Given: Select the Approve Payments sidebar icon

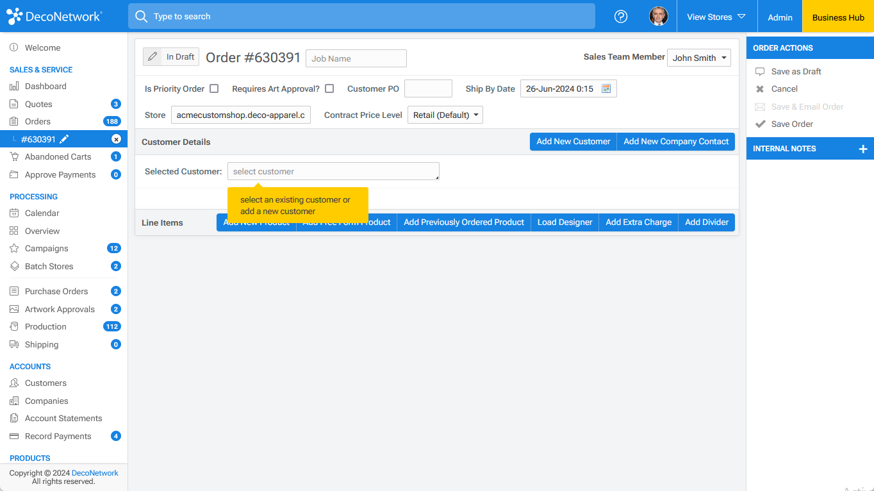Looking at the screenshot, I should coord(13,174).
